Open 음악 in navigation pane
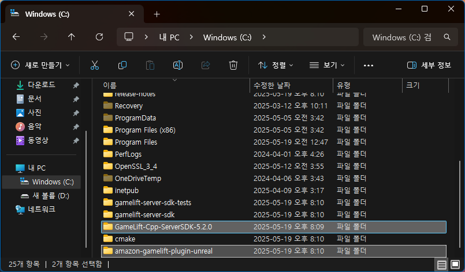The image size is (465, 272). [x=35, y=126]
